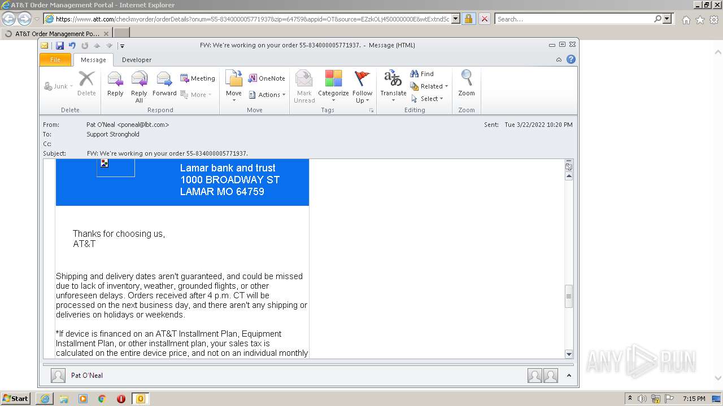Click Find in the Editing group
Image resolution: width=723 pixels, height=406 pixels.
click(x=422, y=74)
